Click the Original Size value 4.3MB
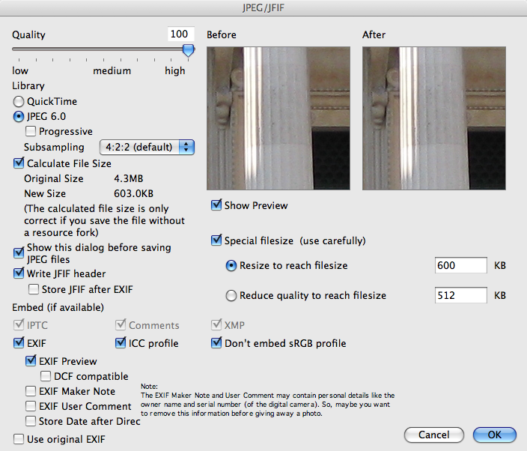The width and height of the screenshot is (527, 451). [x=129, y=178]
